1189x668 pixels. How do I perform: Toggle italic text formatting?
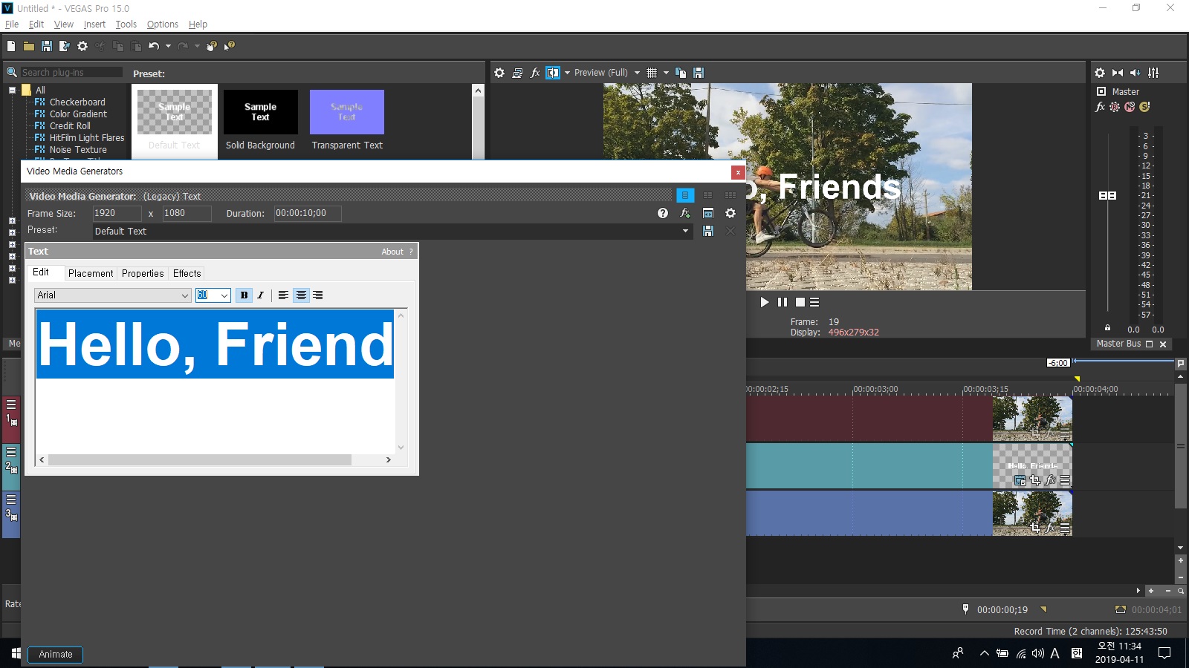tap(260, 295)
